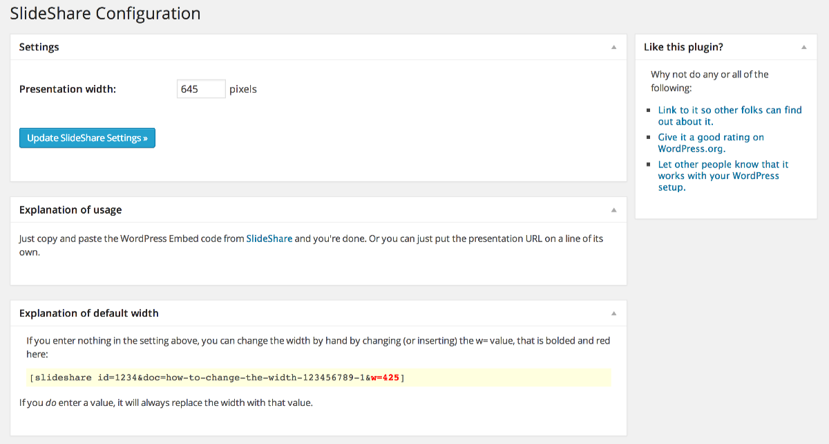Open the SlideShare link in usage explanation
The height and width of the screenshot is (444, 829).
click(269, 239)
